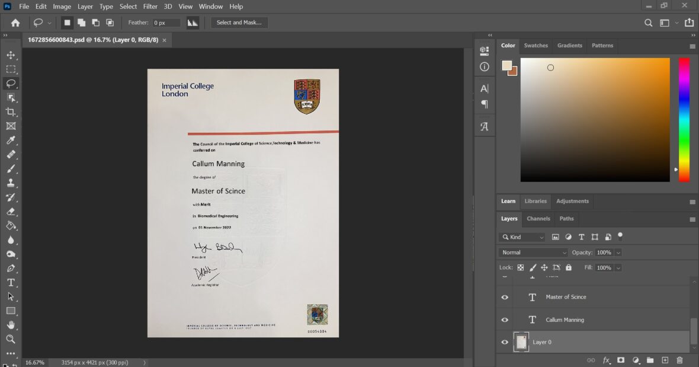
Task: Enable Subtract from selection mode
Action: click(95, 23)
